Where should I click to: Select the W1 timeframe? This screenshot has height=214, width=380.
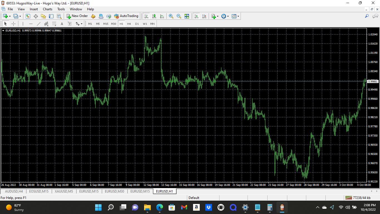coord(145,24)
